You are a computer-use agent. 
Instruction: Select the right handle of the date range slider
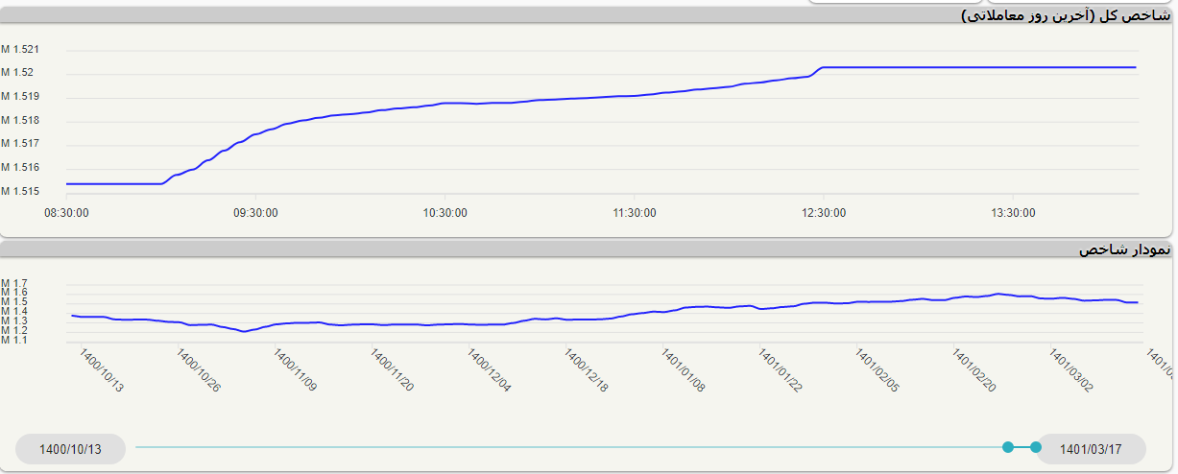click(1035, 447)
